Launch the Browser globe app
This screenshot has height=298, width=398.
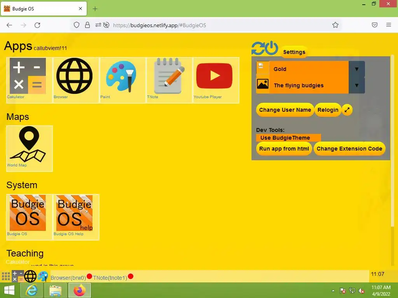click(x=76, y=80)
